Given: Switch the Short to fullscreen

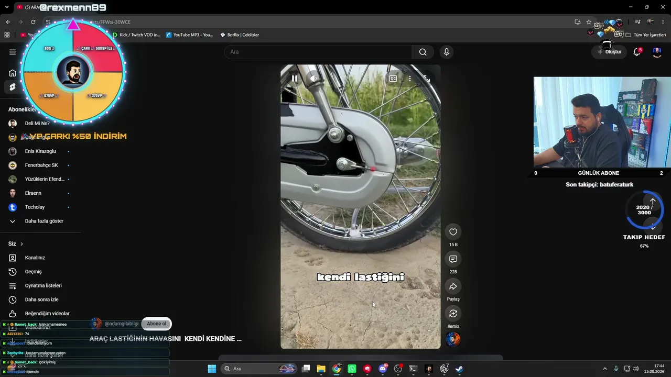Looking at the screenshot, I should pyautogui.click(x=427, y=79).
